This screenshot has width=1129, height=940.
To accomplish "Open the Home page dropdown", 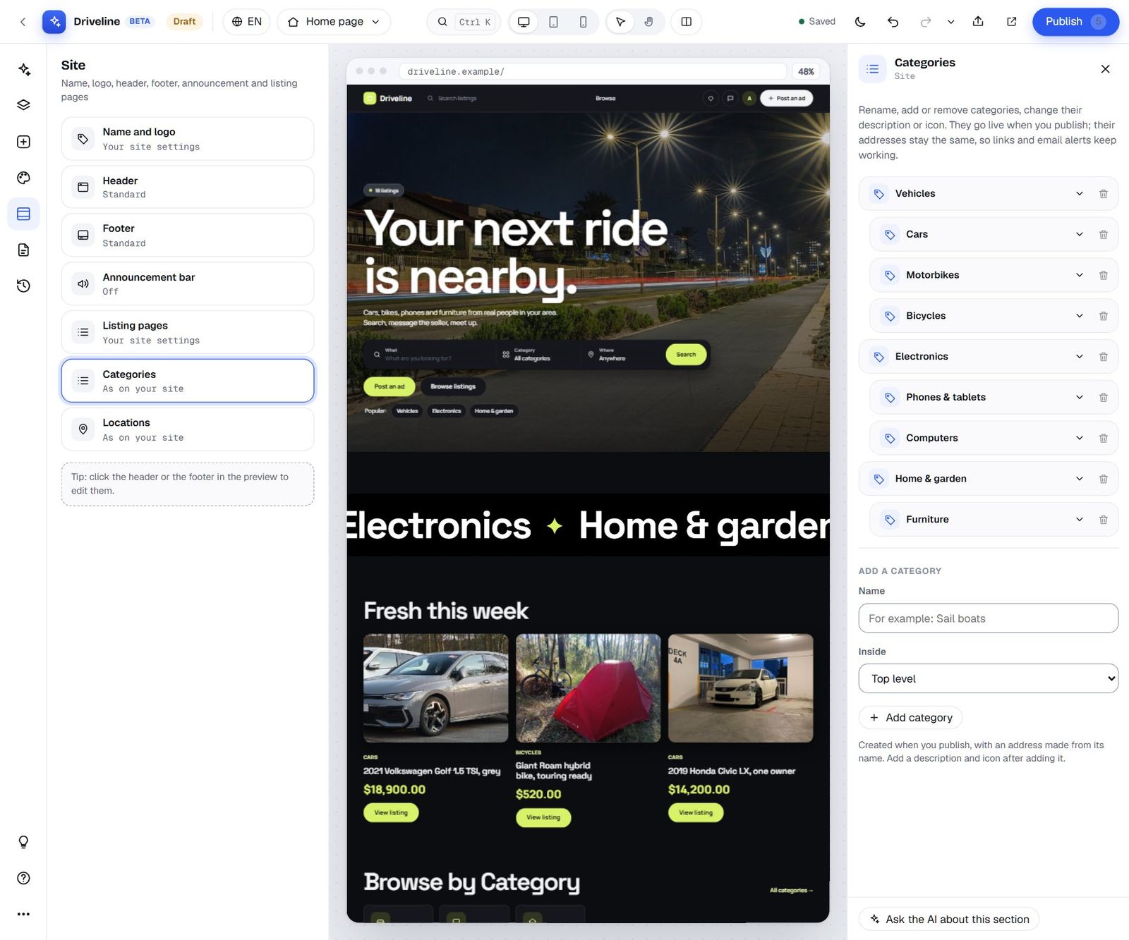I will tap(334, 22).
